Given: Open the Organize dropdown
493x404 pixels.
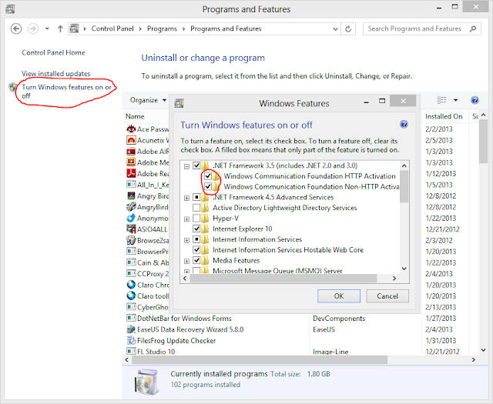Looking at the screenshot, I should [148, 100].
